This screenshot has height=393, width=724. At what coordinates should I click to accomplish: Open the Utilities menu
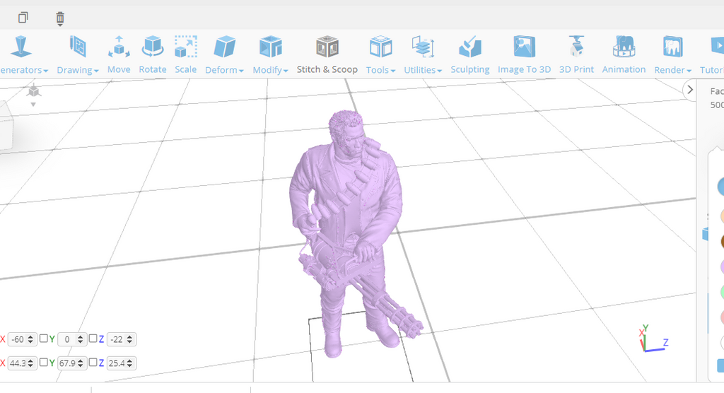(x=423, y=55)
